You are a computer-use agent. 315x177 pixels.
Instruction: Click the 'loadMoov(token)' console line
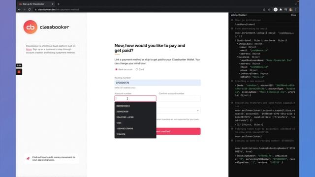click(245, 25)
